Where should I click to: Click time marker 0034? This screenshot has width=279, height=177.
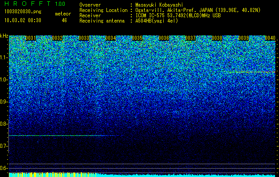[110, 38]
